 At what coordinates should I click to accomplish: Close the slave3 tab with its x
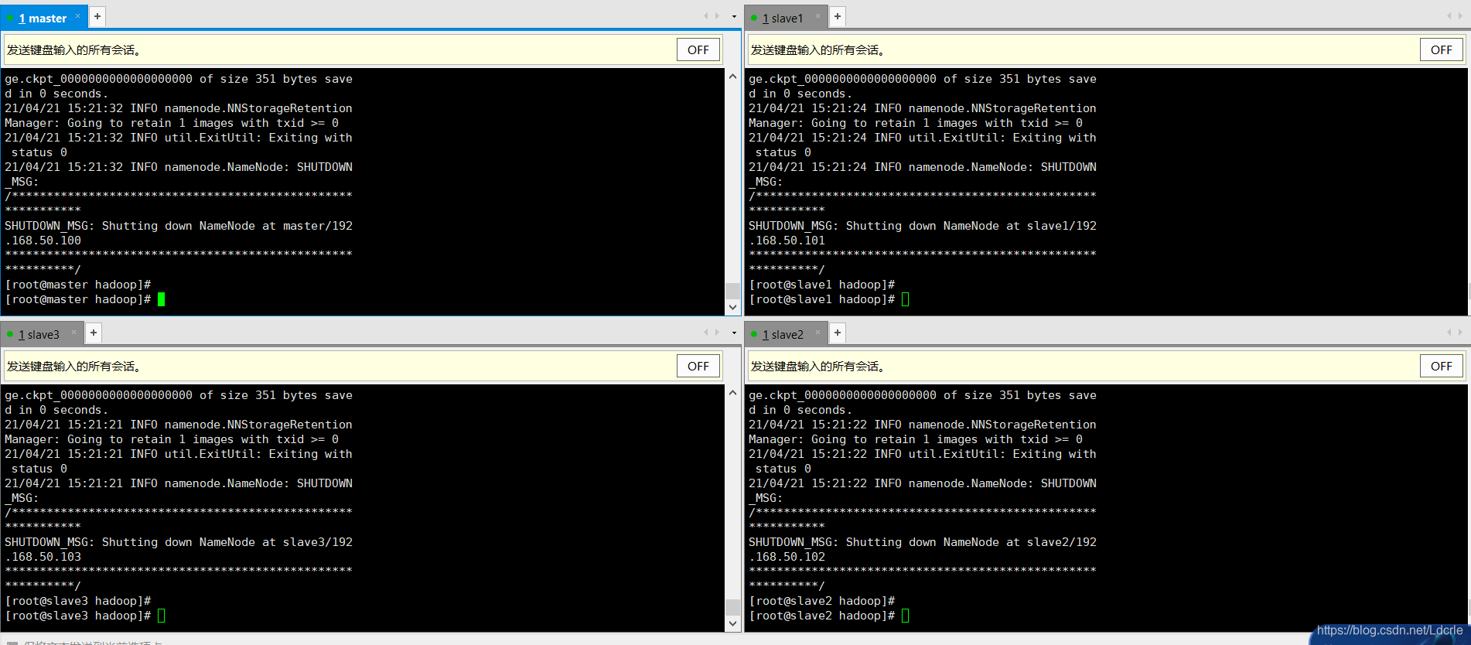[73, 333]
